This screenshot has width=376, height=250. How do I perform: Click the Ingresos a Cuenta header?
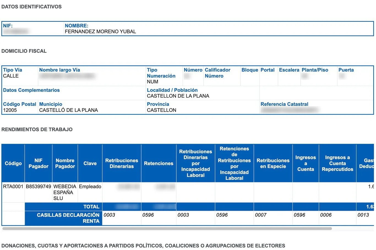coord(306,163)
